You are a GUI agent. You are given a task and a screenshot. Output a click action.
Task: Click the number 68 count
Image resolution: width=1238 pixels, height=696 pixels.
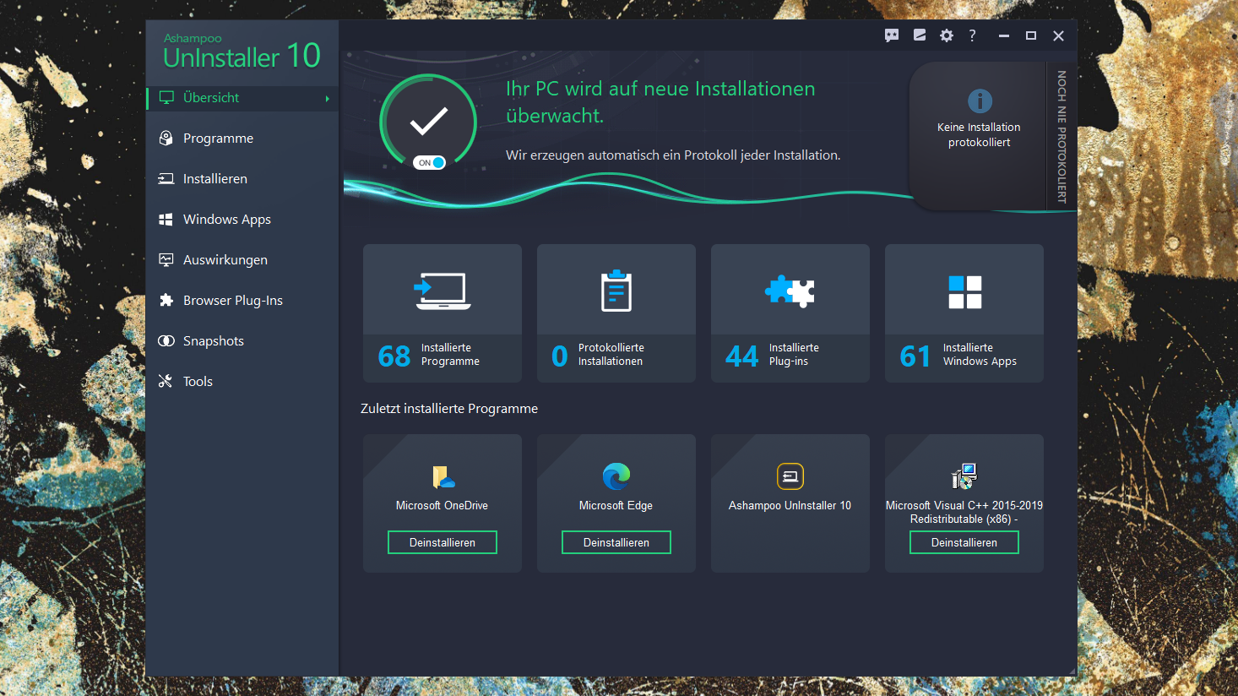(x=394, y=356)
